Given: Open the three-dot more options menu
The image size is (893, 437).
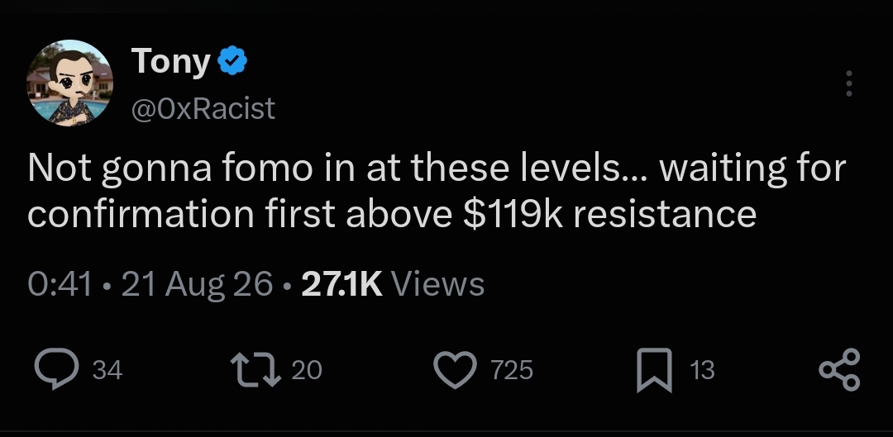Looking at the screenshot, I should coord(848,83).
